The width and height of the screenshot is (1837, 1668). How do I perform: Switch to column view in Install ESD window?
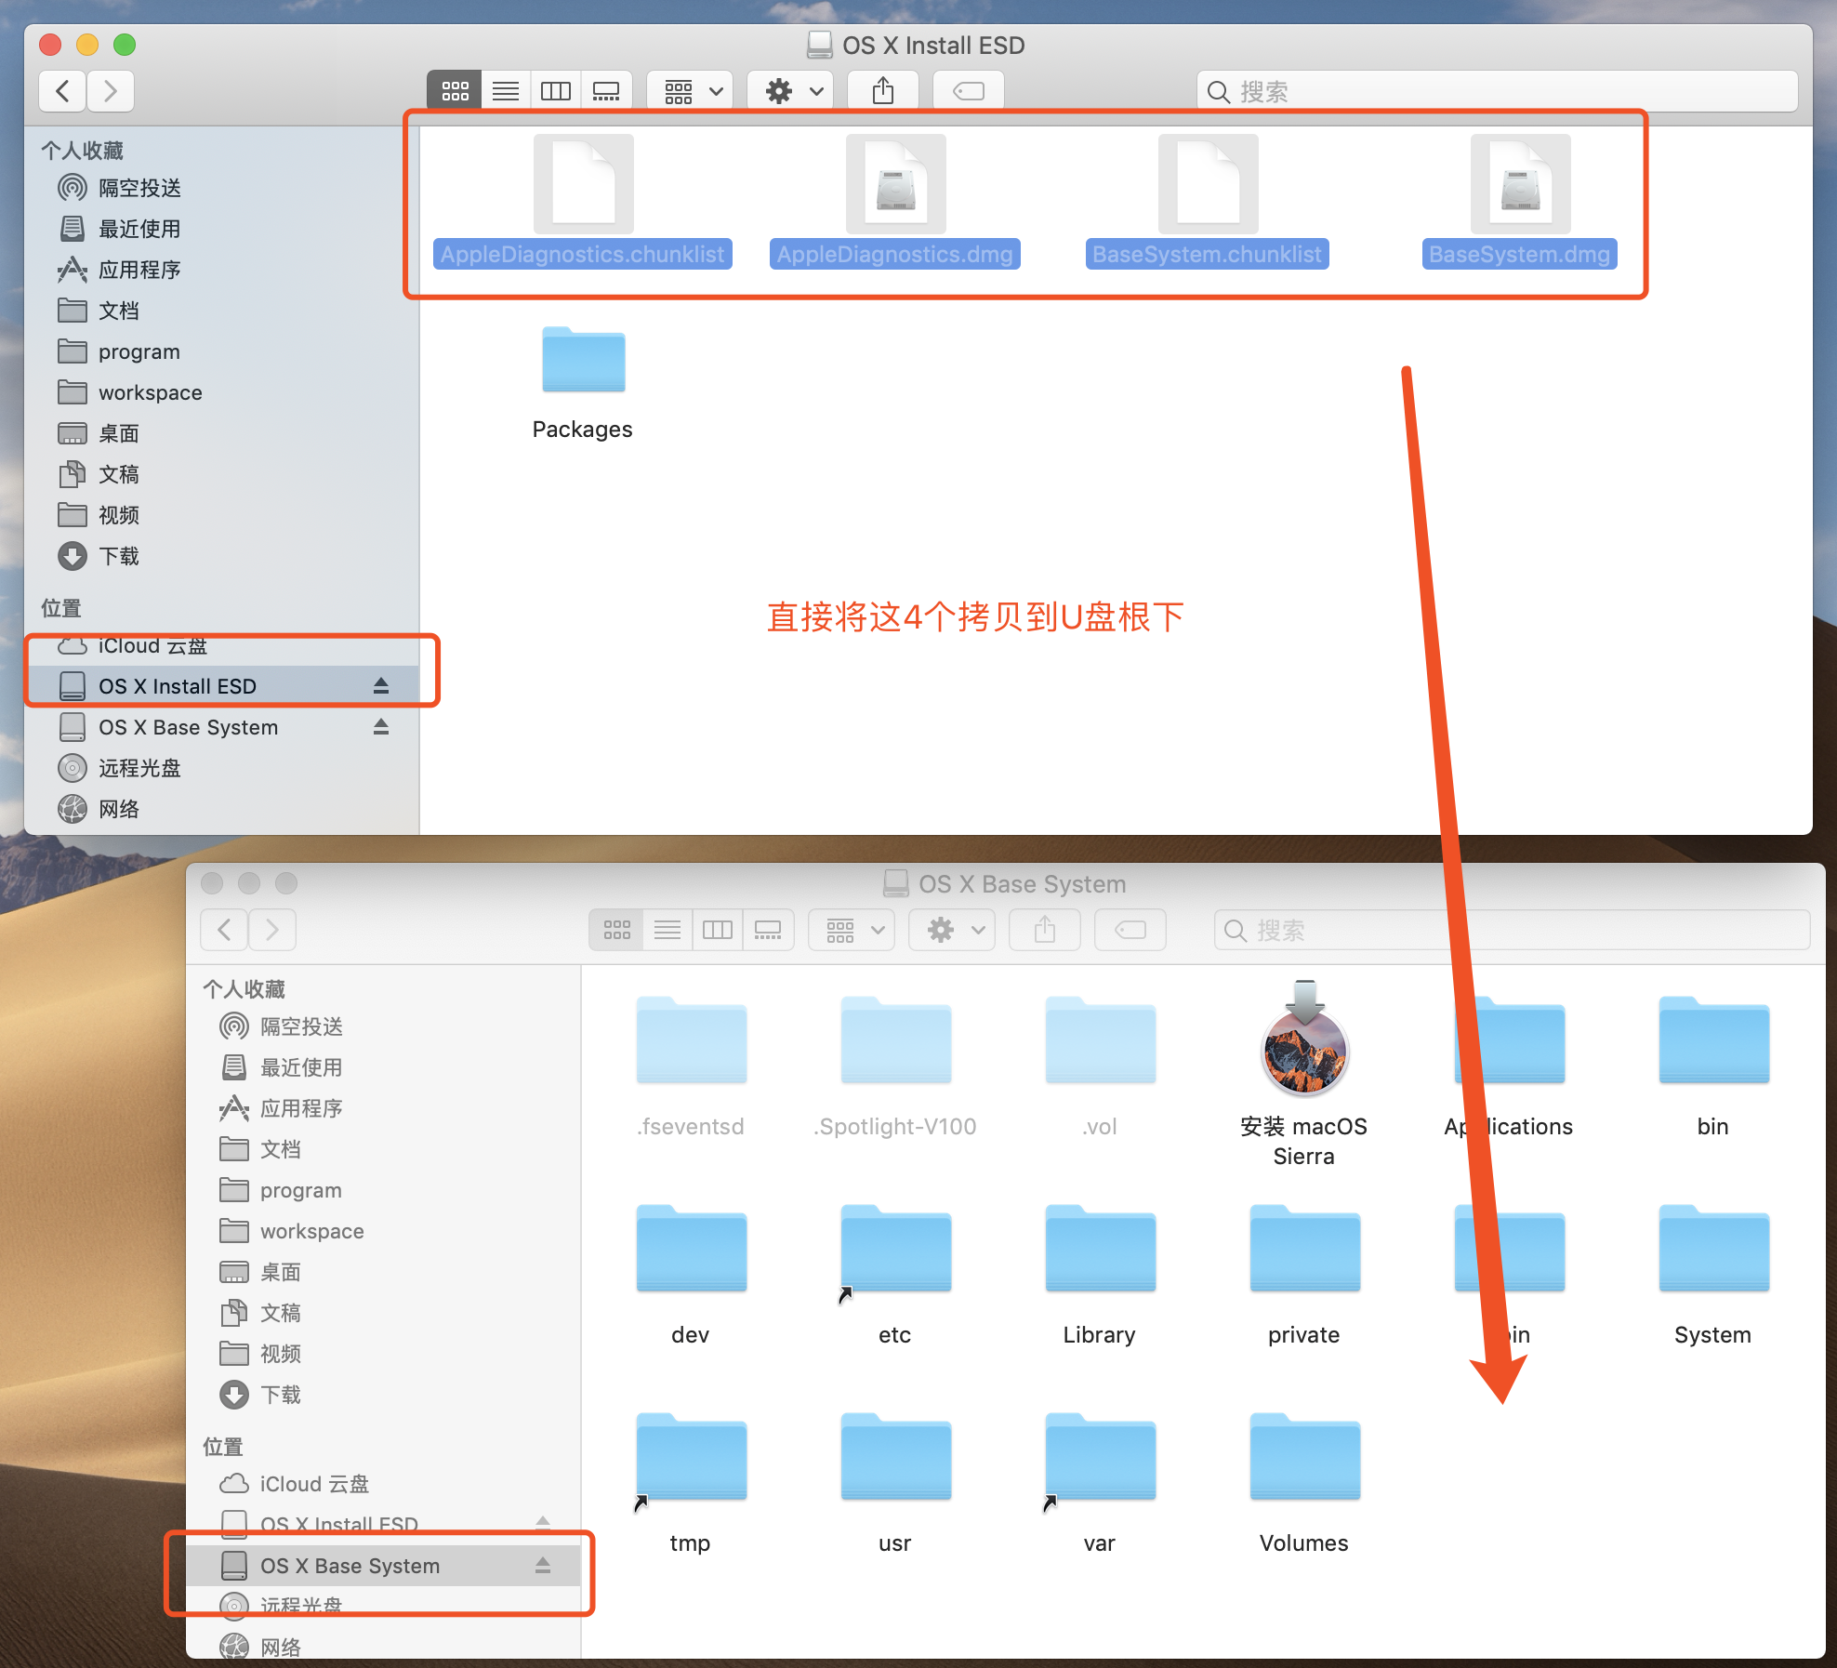[x=556, y=91]
